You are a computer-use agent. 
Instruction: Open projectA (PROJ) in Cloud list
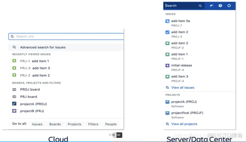click(33, 104)
